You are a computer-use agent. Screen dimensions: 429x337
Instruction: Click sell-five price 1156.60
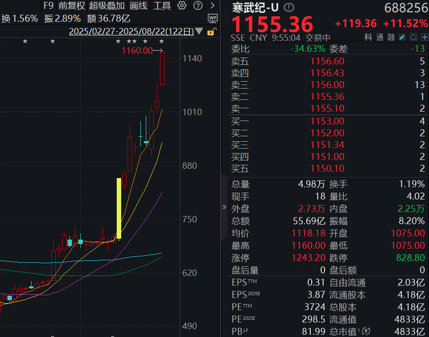(x=327, y=61)
